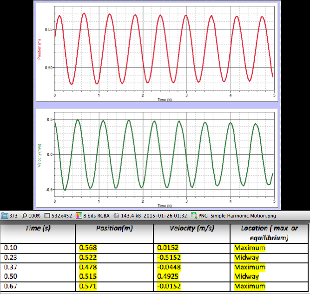
Task: Click the Position(m) column header
Action: click(x=114, y=229)
